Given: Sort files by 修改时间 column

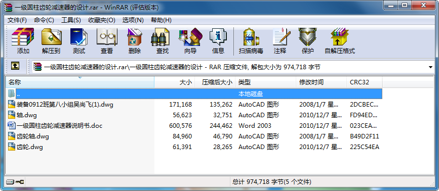Looking at the screenshot, I should tap(321, 82).
